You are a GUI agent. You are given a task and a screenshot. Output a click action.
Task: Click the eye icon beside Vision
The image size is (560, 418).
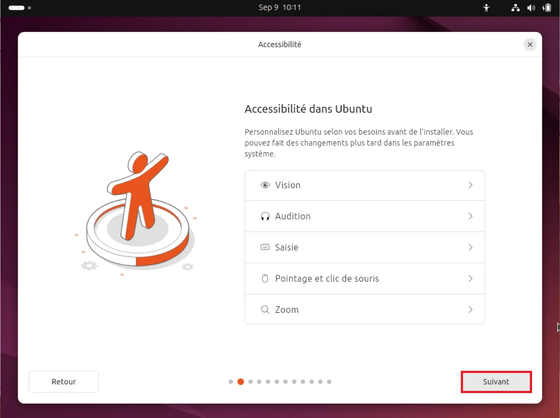tap(265, 185)
